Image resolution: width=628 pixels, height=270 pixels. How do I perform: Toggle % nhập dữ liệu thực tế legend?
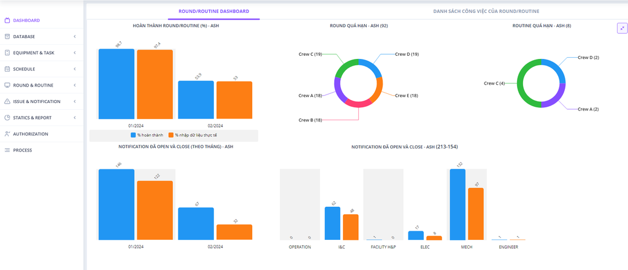193,136
